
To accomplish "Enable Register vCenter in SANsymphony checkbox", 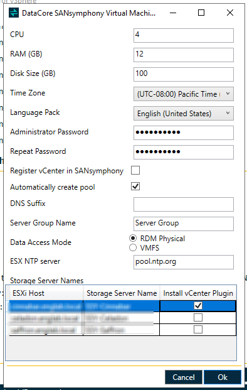I will pyautogui.click(x=135, y=170).
